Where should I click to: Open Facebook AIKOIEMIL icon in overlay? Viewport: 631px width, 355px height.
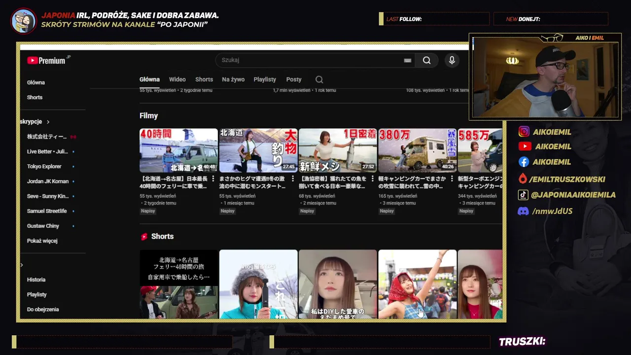[x=524, y=162]
